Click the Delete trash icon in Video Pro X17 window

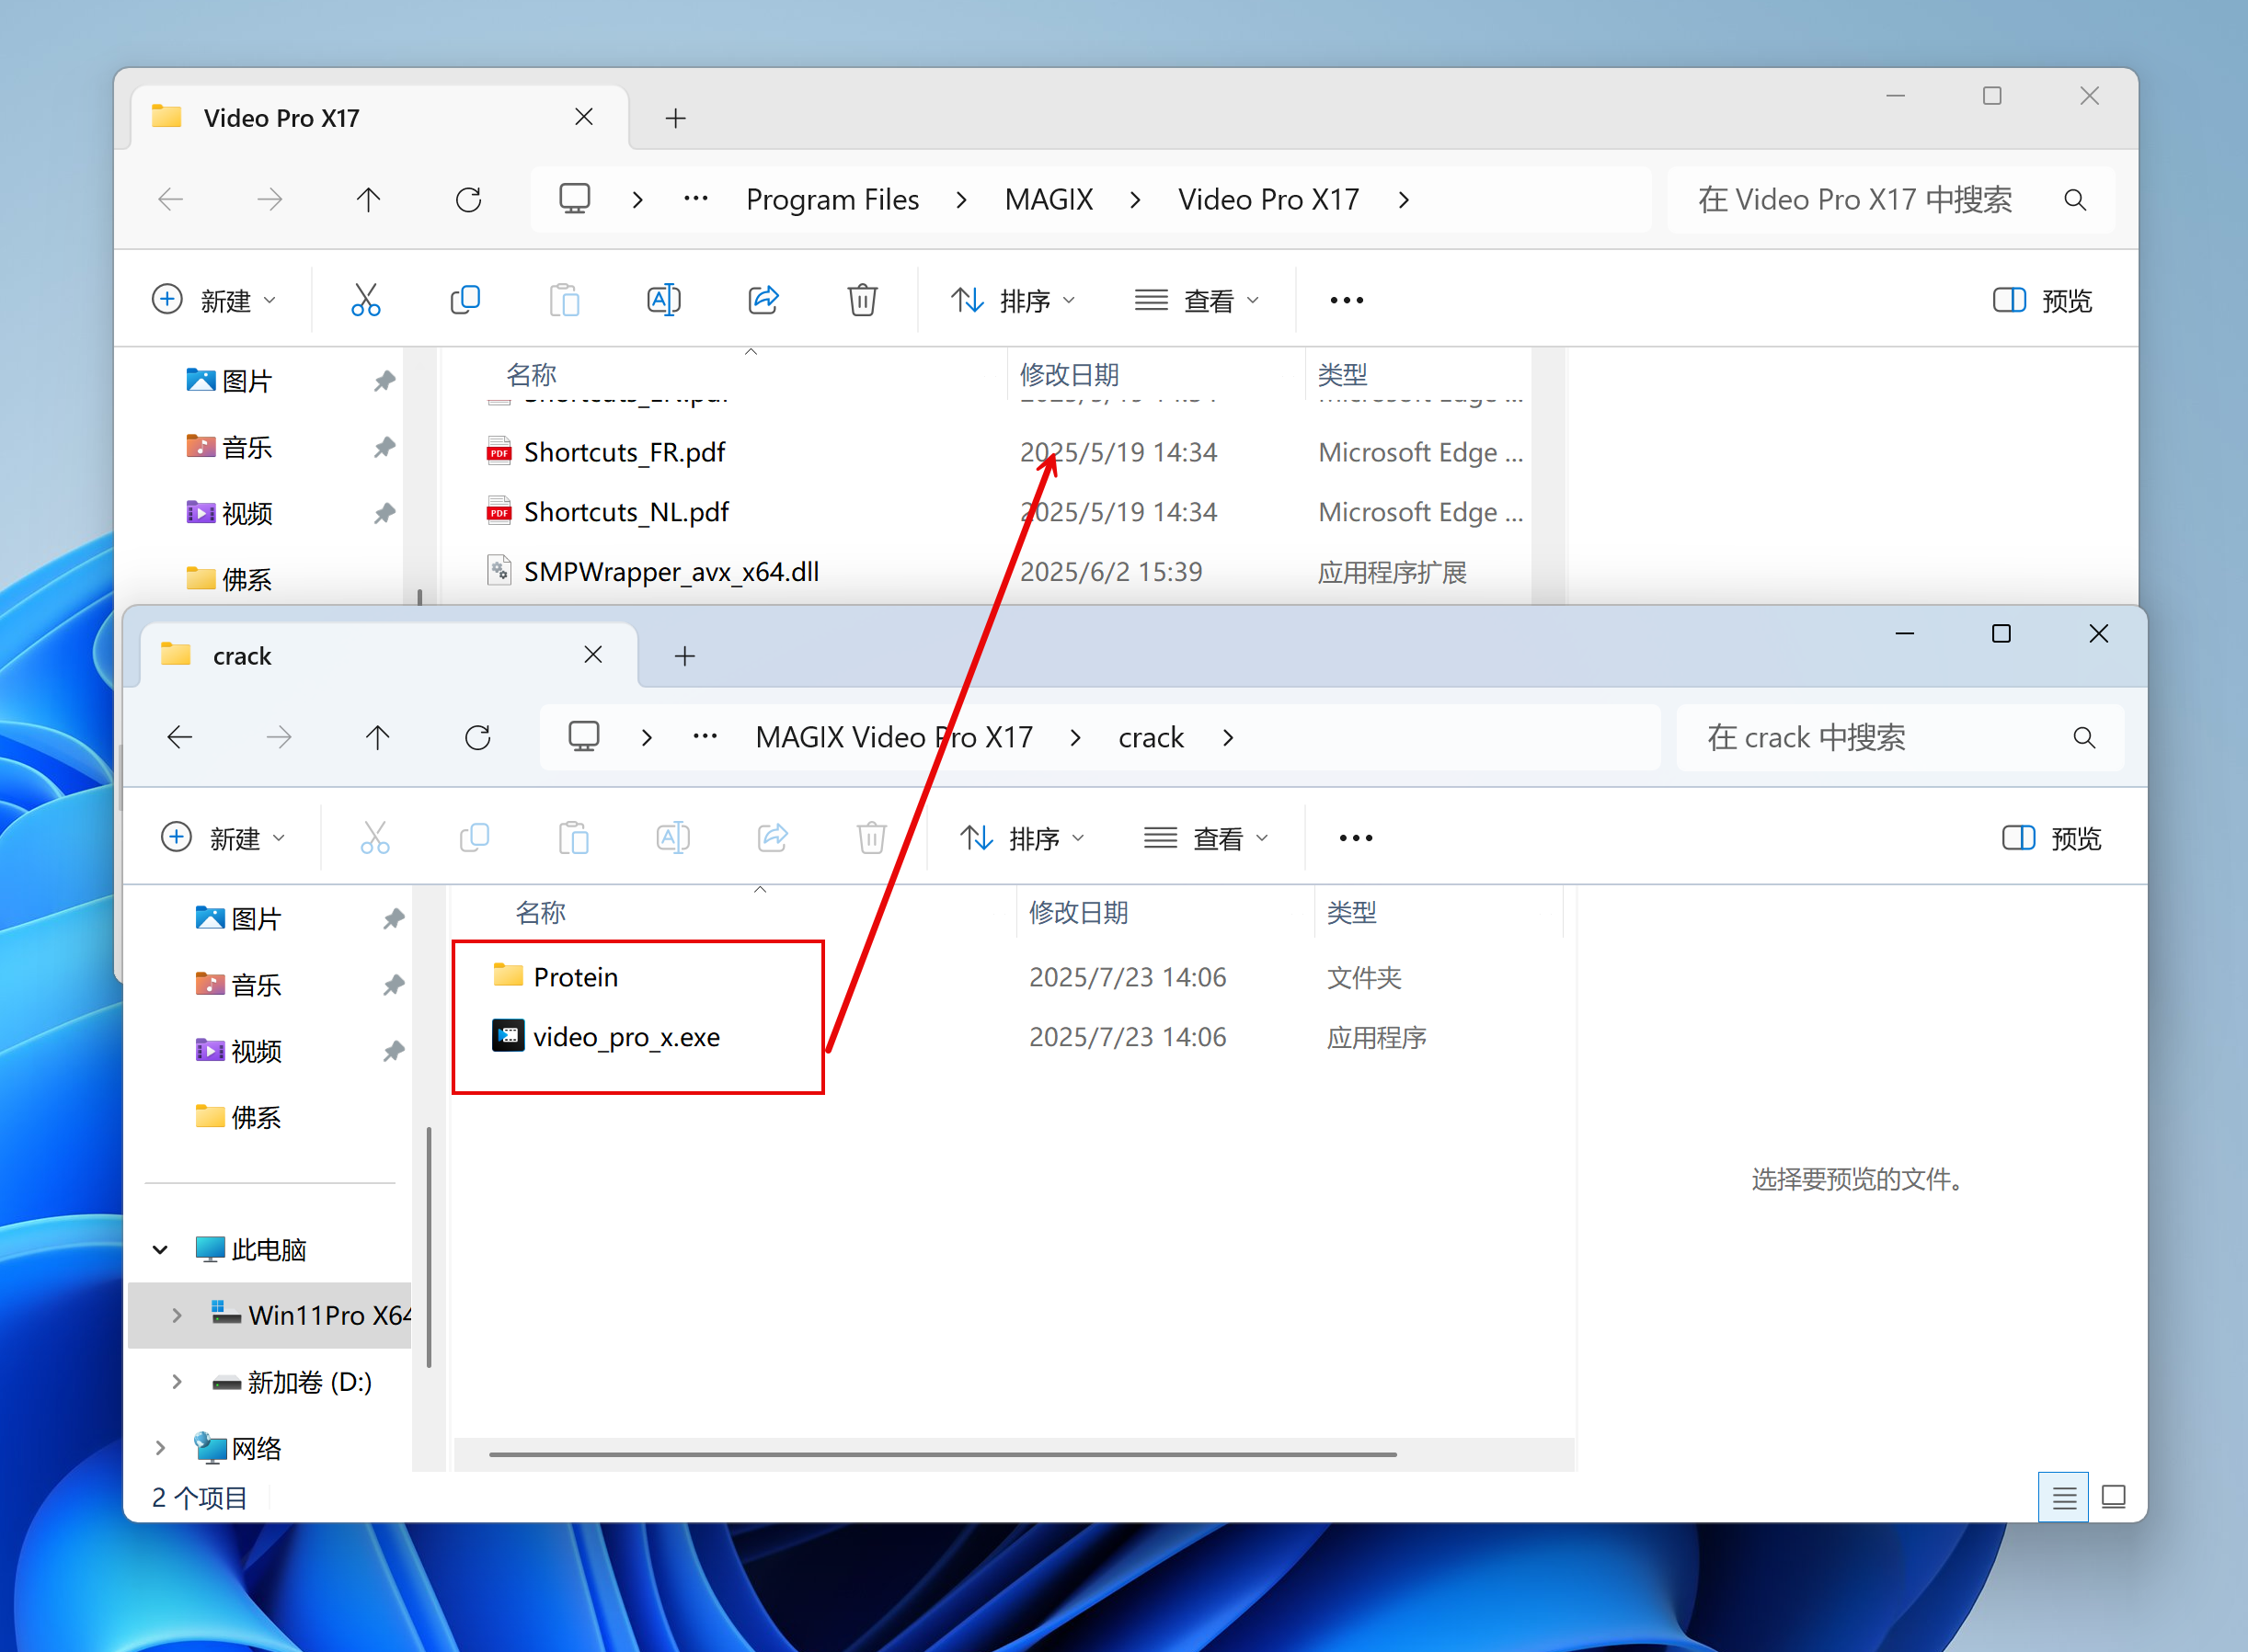click(861, 300)
